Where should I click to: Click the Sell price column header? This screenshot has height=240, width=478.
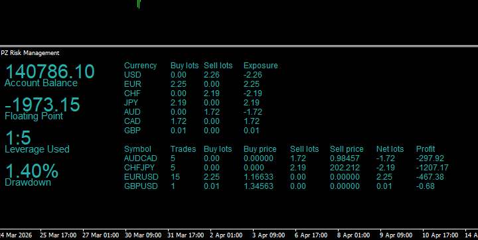(347, 149)
